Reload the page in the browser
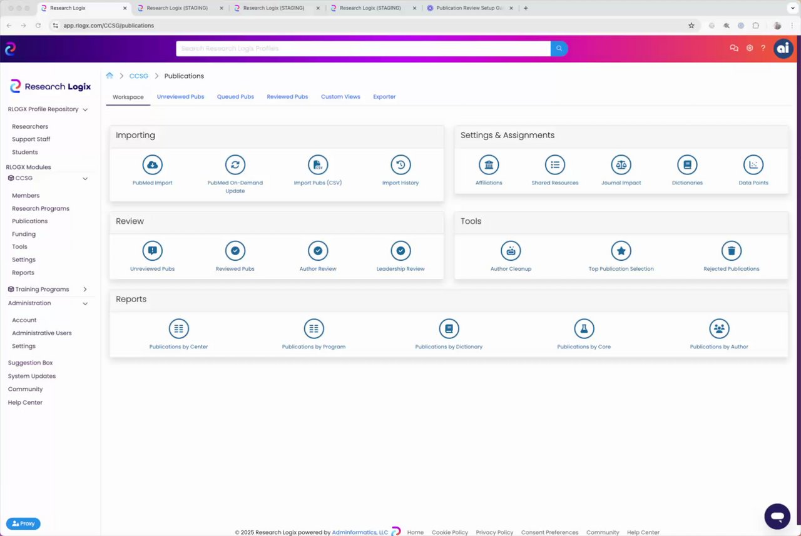This screenshot has height=536, width=801. (38, 26)
